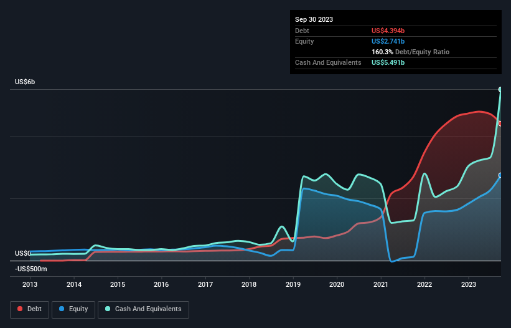Click the 2018 x-axis label
This screenshot has width=511, height=328.
coord(249,284)
